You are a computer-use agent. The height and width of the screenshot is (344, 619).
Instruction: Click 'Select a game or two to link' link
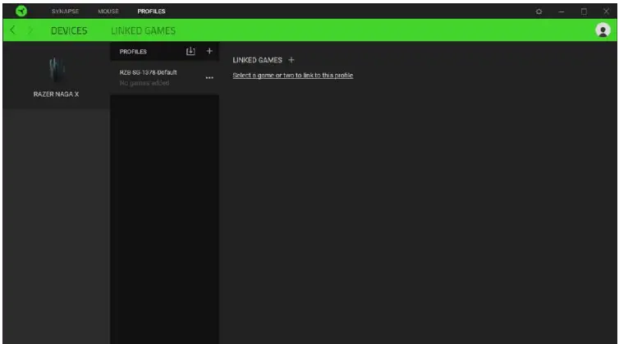293,75
